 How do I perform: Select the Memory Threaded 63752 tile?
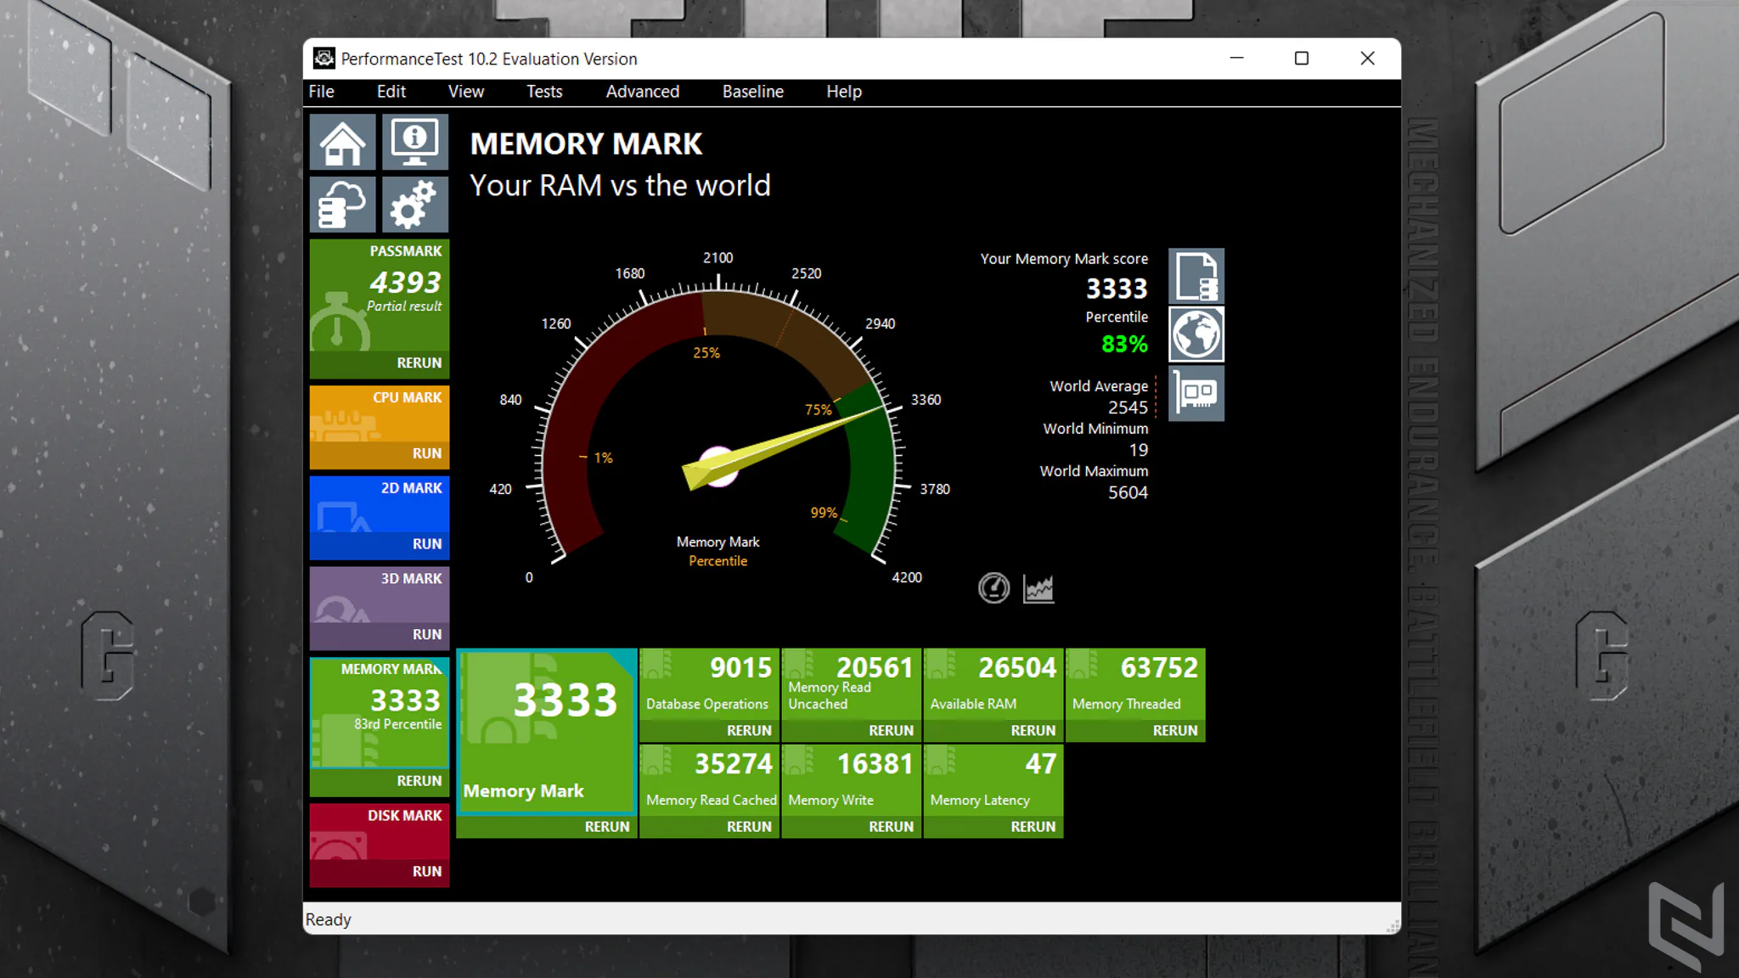point(1135,684)
